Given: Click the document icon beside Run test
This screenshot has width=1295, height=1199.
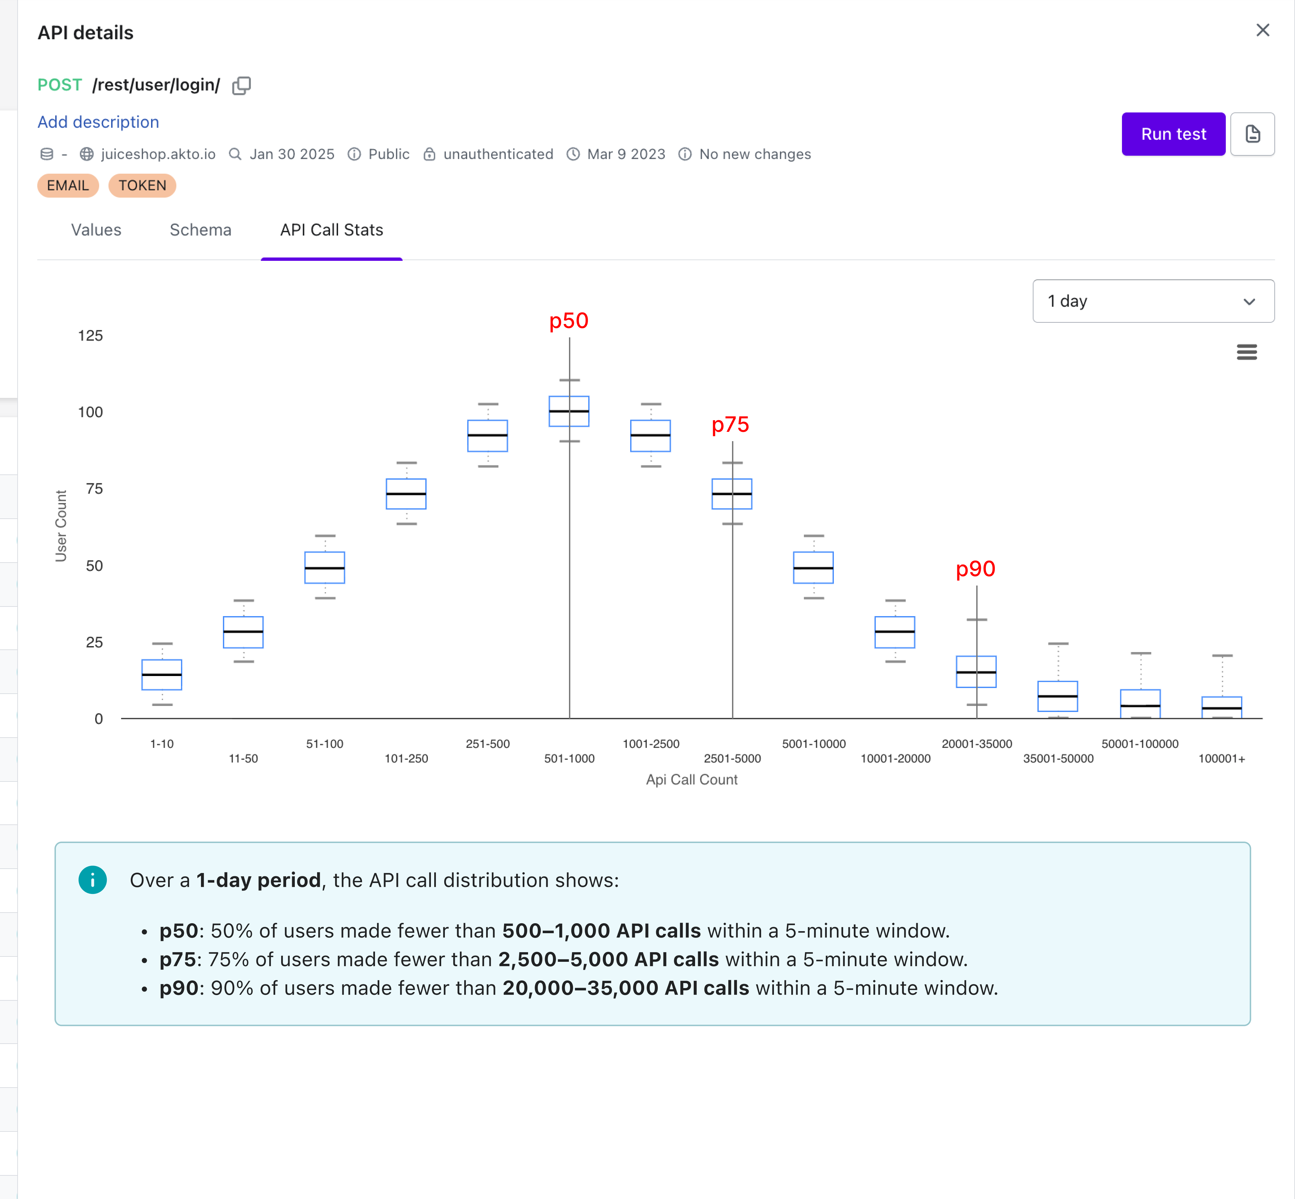Looking at the screenshot, I should click(x=1252, y=134).
